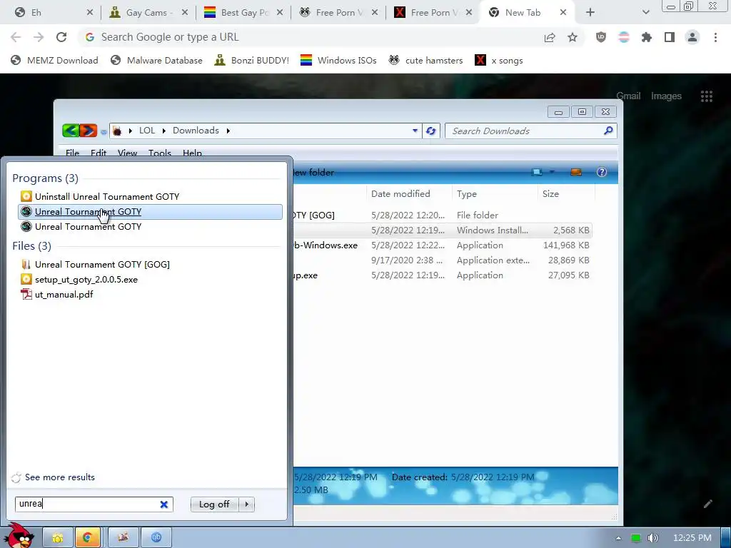
Task: Click Explorer's orange forward arrow
Action: pos(88,131)
